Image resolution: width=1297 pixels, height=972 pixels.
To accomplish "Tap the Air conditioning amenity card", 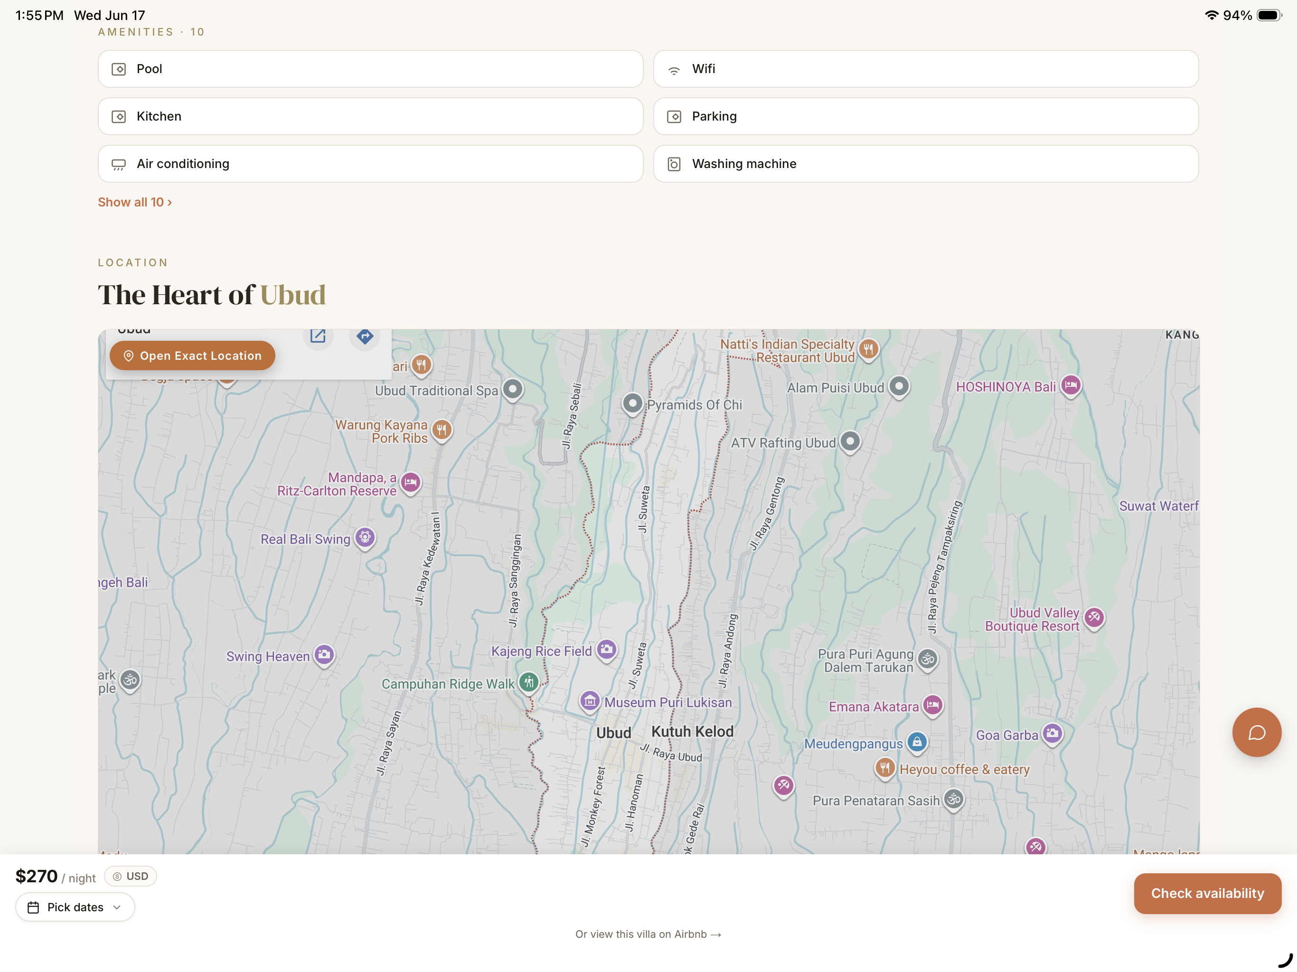I will 371,164.
